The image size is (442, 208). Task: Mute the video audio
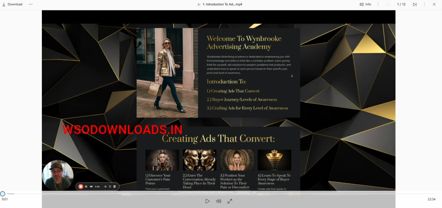click(x=219, y=201)
